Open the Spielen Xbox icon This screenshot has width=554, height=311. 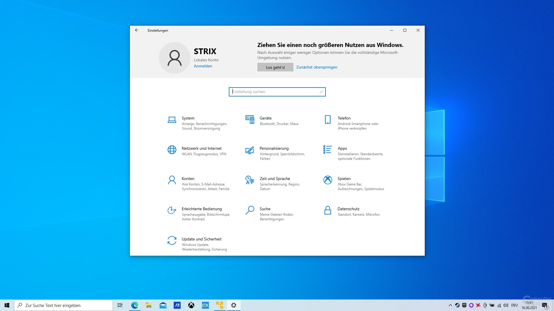[x=328, y=180]
